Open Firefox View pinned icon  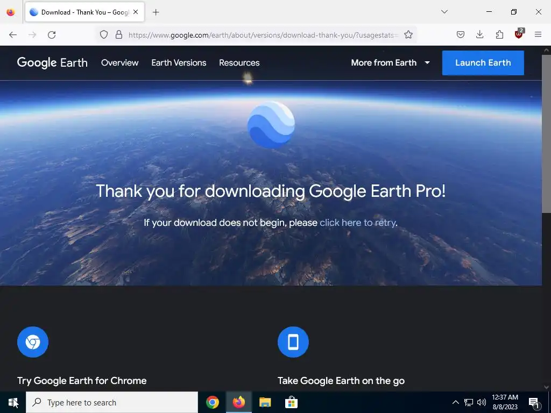(11, 12)
